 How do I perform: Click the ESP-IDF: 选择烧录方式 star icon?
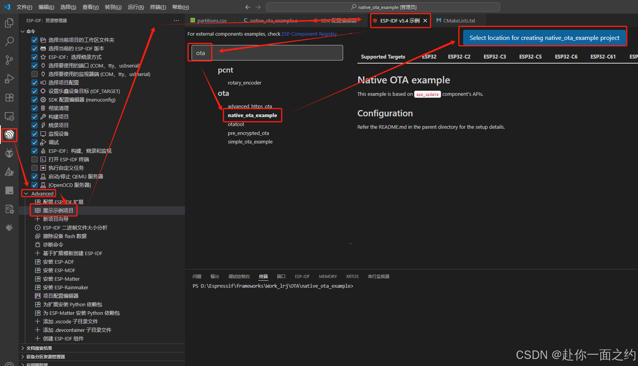43,57
